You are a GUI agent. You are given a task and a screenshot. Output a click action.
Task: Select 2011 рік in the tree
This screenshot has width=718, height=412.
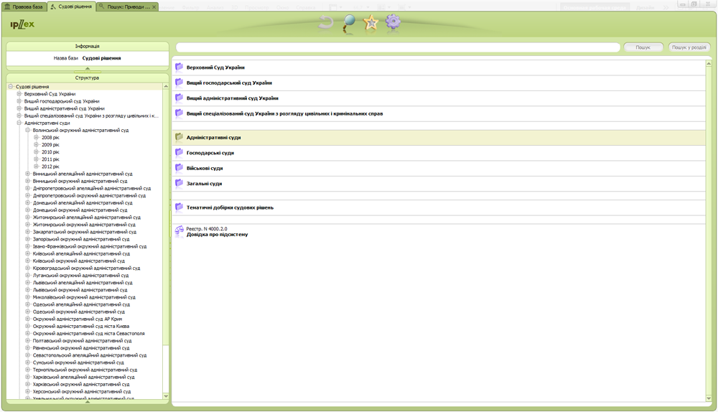pos(50,159)
